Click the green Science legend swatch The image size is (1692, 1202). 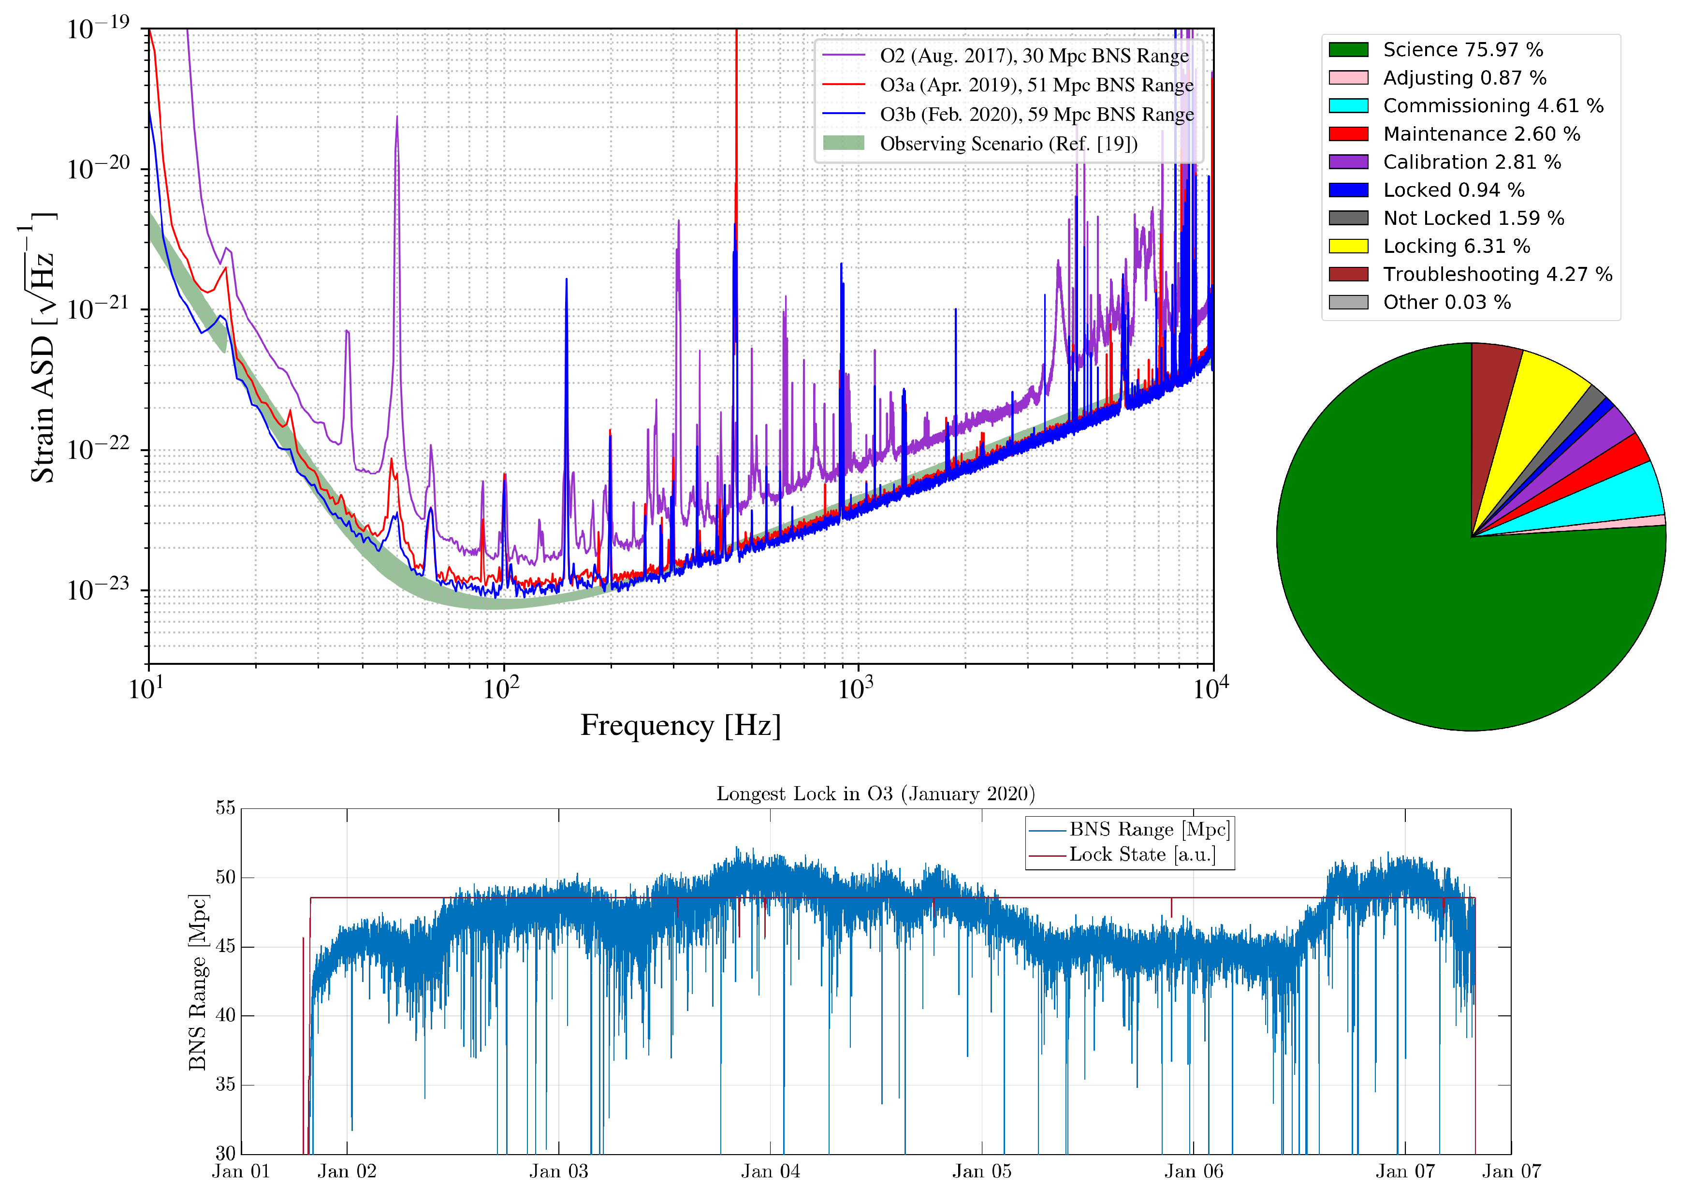[x=1348, y=50]
